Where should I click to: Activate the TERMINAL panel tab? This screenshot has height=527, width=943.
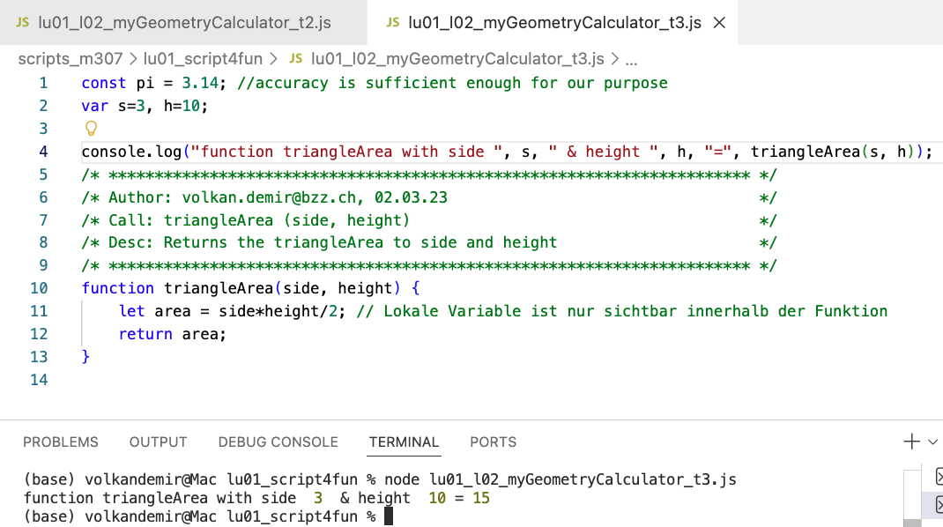(404, 442)
